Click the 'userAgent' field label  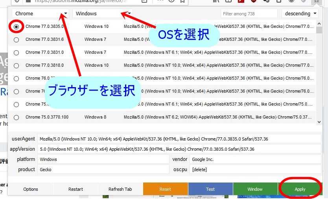tap(23, 139)
